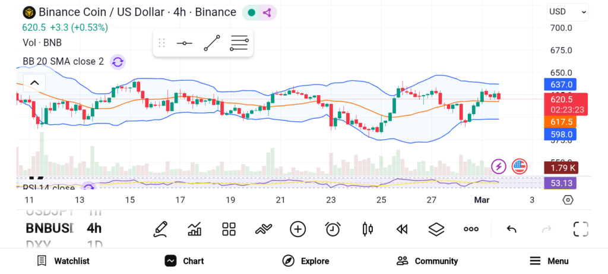The height and width of the screenshot is (274, 608).
Task: Click the BNBUSD symbol name
Action: pos(49,228)
